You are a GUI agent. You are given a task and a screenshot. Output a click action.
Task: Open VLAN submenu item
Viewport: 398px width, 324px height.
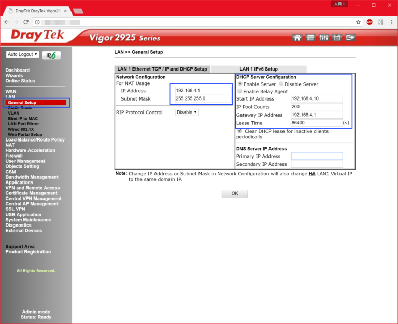(13, 113)
